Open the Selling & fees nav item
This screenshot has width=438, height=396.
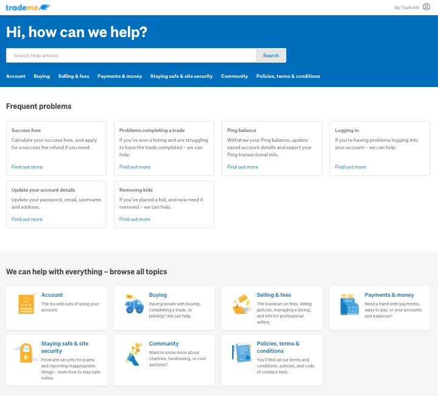(74, 76)
